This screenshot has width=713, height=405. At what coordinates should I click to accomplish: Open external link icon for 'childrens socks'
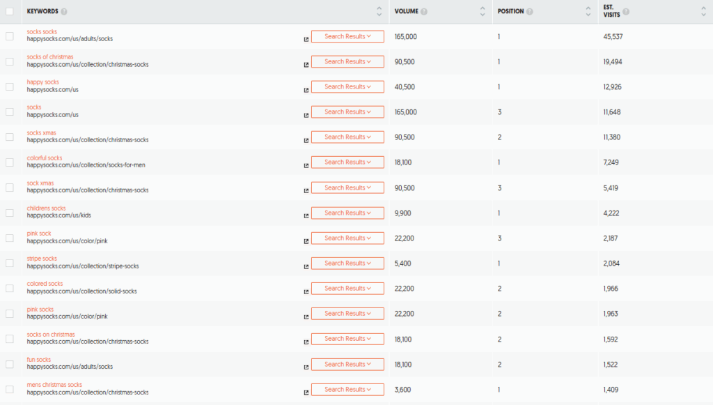[306, 216]
